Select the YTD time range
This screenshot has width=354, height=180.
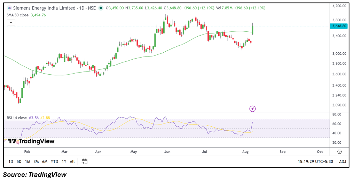54,162
